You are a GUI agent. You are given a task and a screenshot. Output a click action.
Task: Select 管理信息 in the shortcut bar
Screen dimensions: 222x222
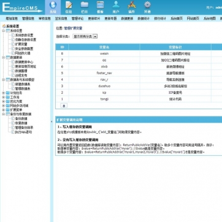tap(28, 18)
